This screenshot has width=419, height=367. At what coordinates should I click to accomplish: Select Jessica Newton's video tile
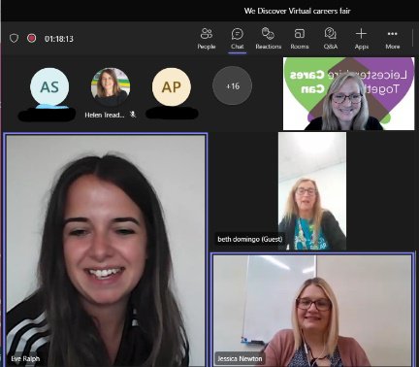coord(312,310)
